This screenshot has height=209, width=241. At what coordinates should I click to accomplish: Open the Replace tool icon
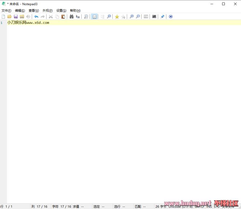(78, 17)
